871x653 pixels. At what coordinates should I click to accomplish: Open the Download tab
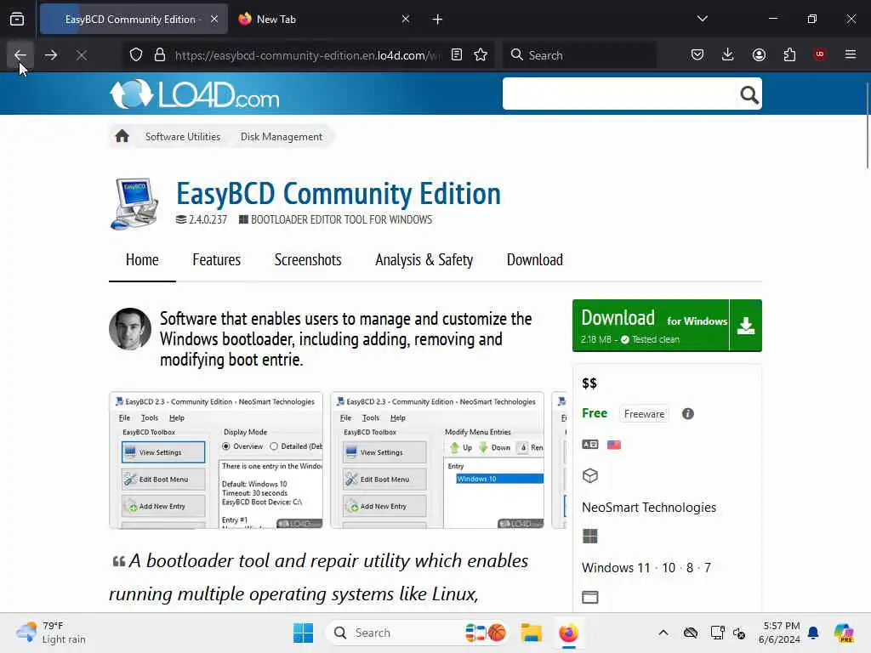coord(534,260)
